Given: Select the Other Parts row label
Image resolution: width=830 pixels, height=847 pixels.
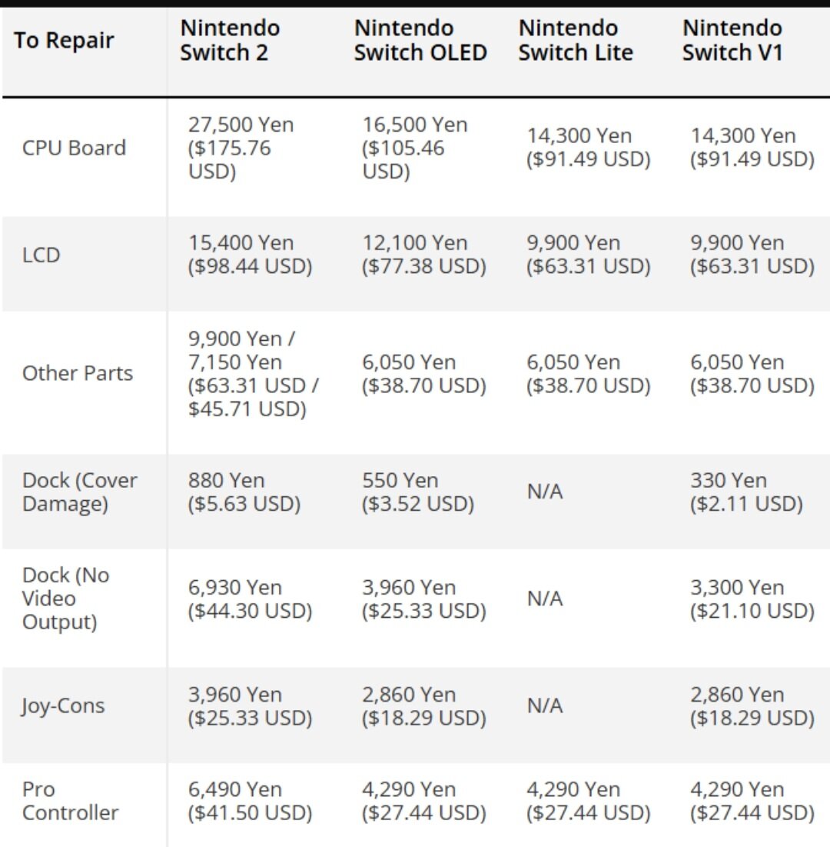Looking at the screenshot, I should point(77,373).
